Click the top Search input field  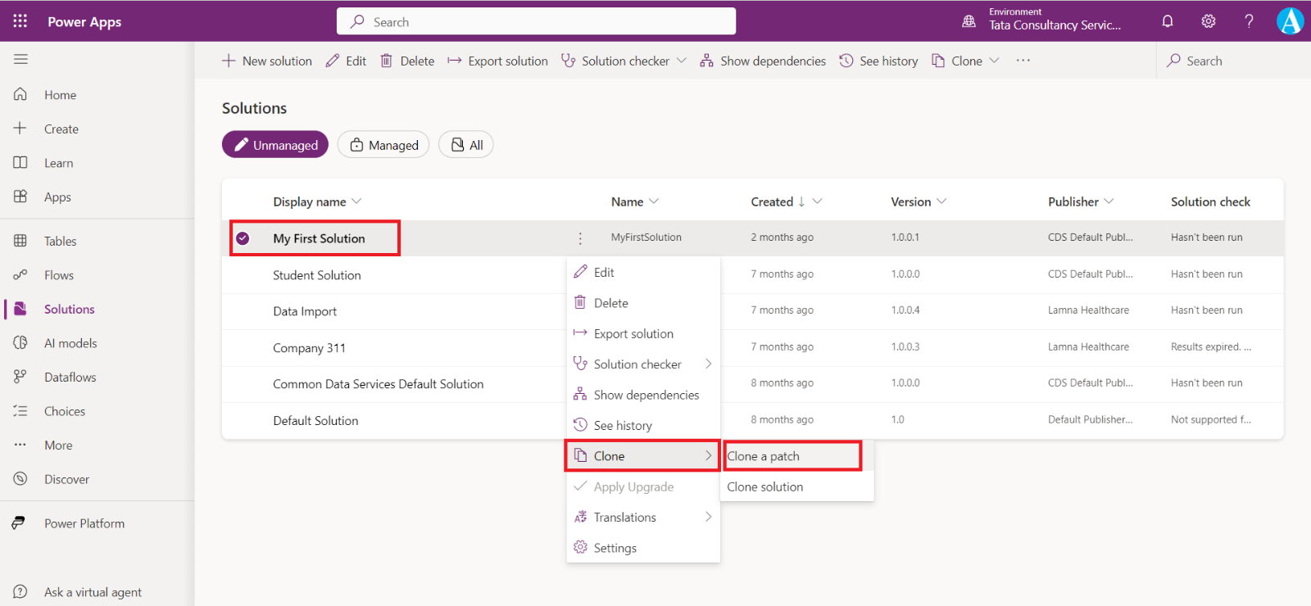[x=536, y=22]
